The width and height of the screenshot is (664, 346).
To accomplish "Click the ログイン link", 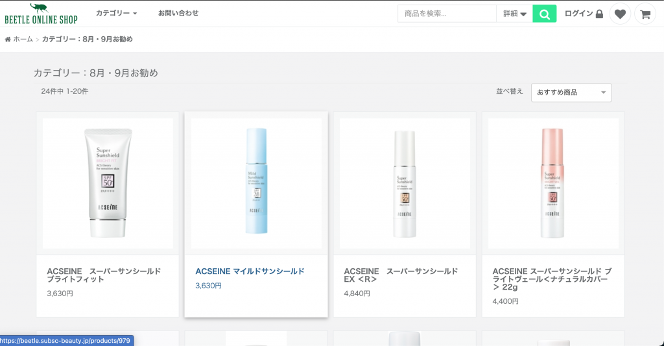I will click(x=578, y=14).
